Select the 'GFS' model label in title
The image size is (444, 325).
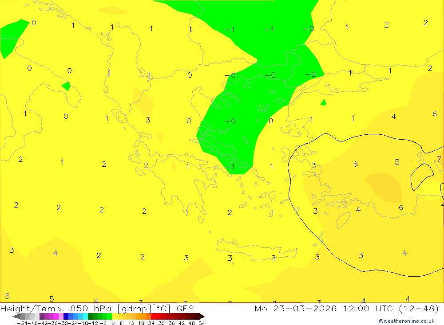click(185, 308)
